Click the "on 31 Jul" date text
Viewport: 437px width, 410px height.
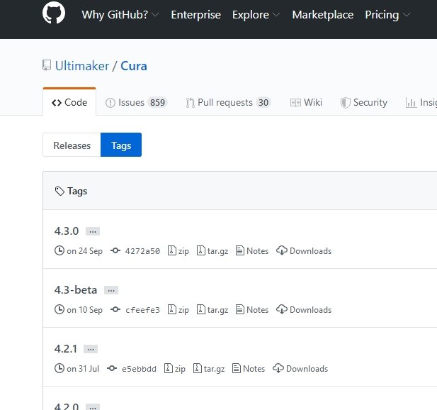click(83, 369)
